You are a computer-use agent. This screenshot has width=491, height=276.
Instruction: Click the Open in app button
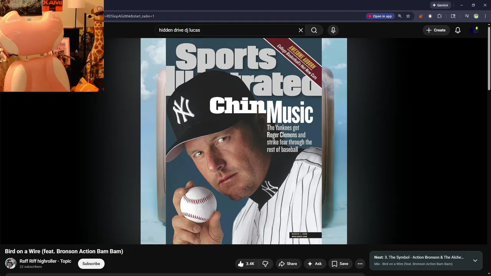click(380, 16)
